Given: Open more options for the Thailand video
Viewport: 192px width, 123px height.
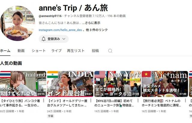Looking at the screenshot, I should (43, 101).
